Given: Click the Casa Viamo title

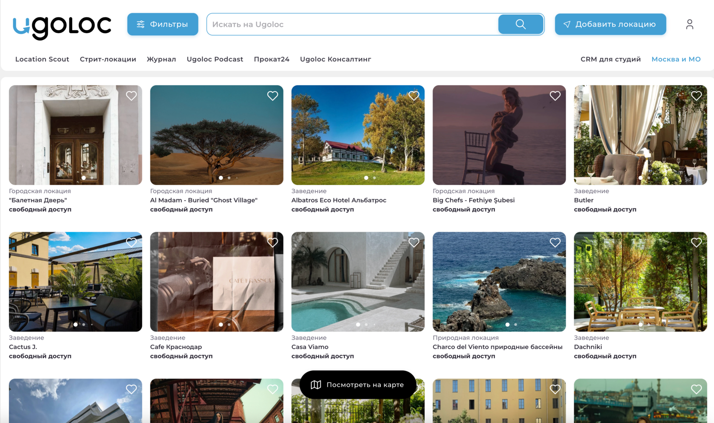Looking at the screenshot, I should click(310, 347).
